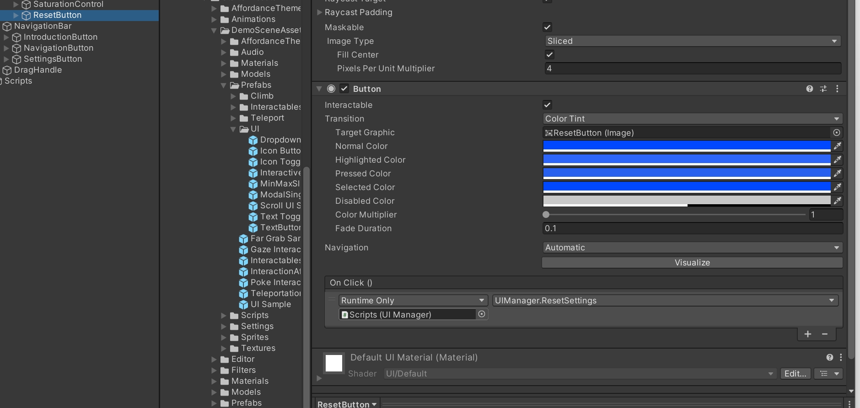Viewport: 860px width, 408px height.
Task: Pick Pressed Color with eyedropper
Action: [837, 173]
